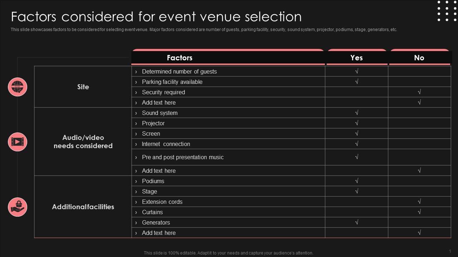Expand the chevron beside Projector

click(136, 124)
